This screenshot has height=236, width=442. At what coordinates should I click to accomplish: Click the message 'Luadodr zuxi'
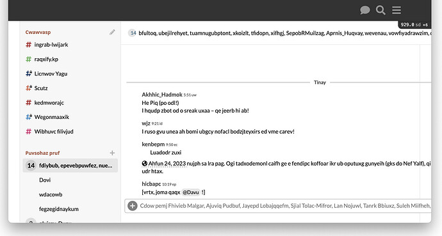click(x=165, y=153)
